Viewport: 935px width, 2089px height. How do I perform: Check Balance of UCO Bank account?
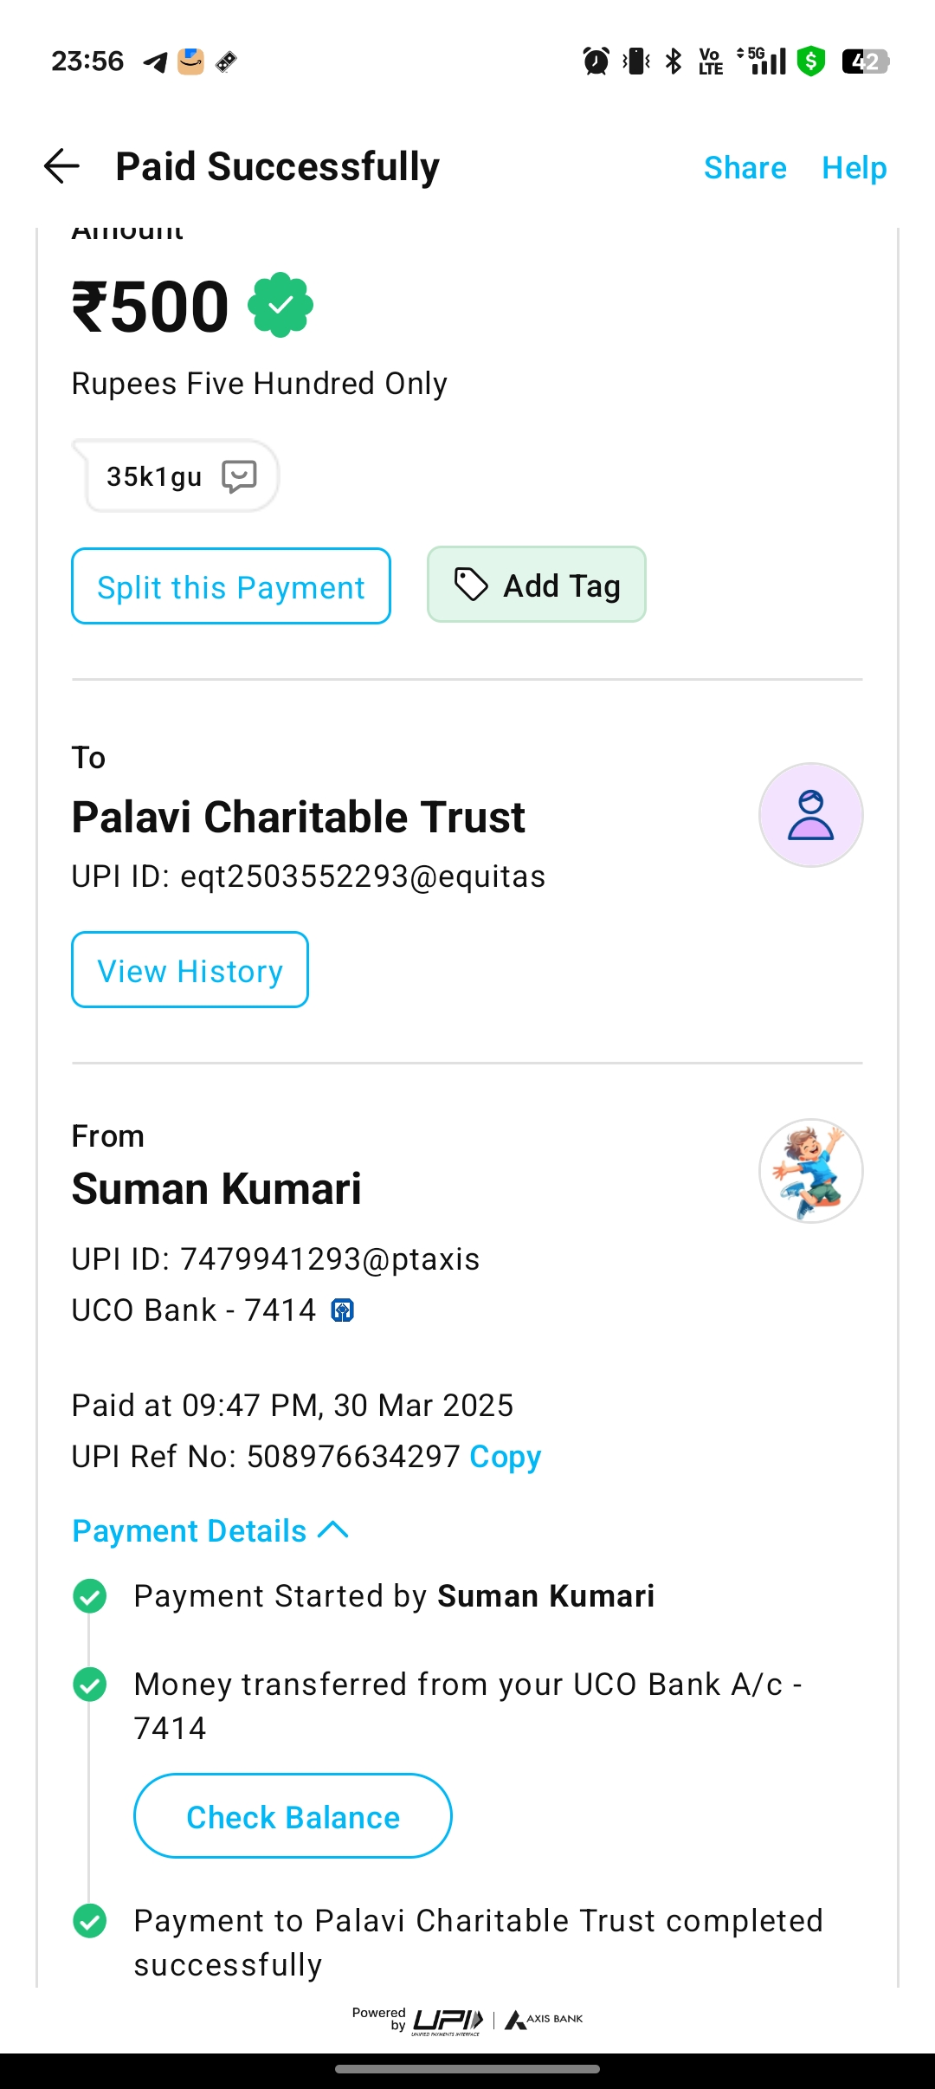point(293,1816)
